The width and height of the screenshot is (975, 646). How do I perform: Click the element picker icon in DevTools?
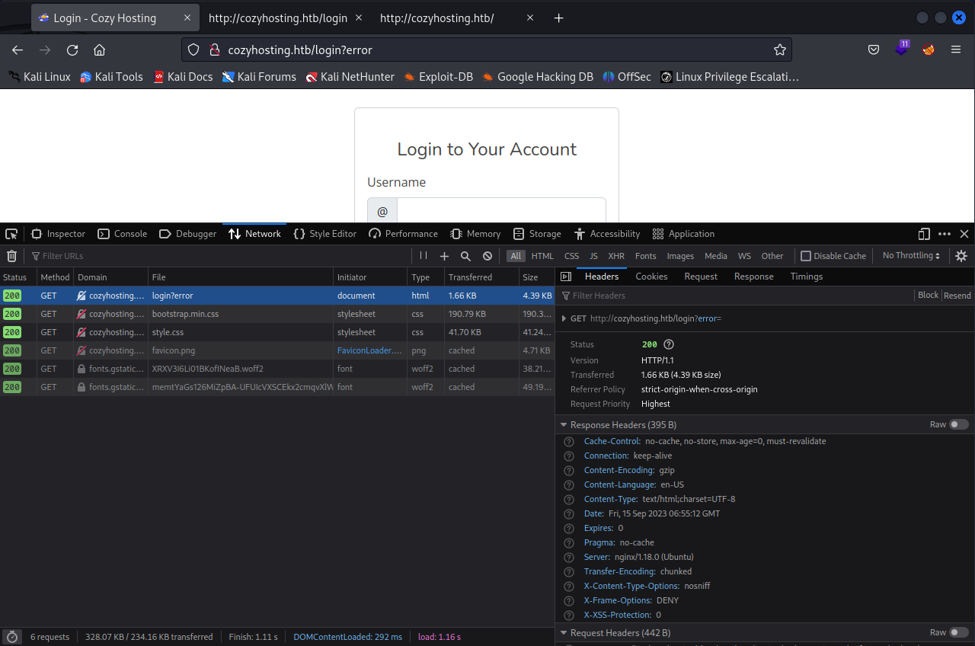point(11,234)
